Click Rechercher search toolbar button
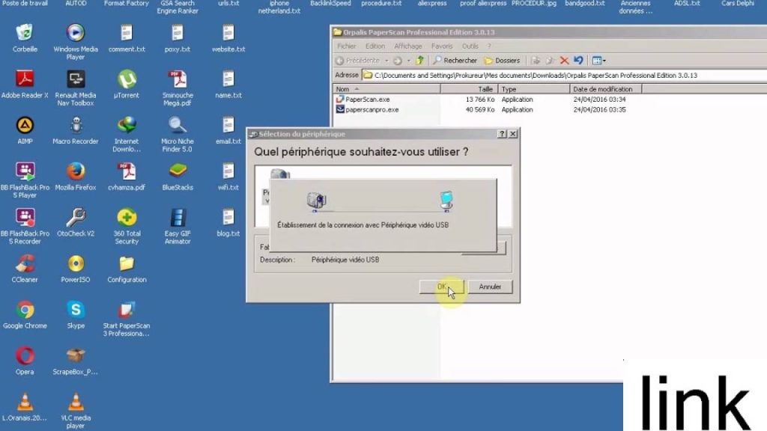 pos(455,61)
